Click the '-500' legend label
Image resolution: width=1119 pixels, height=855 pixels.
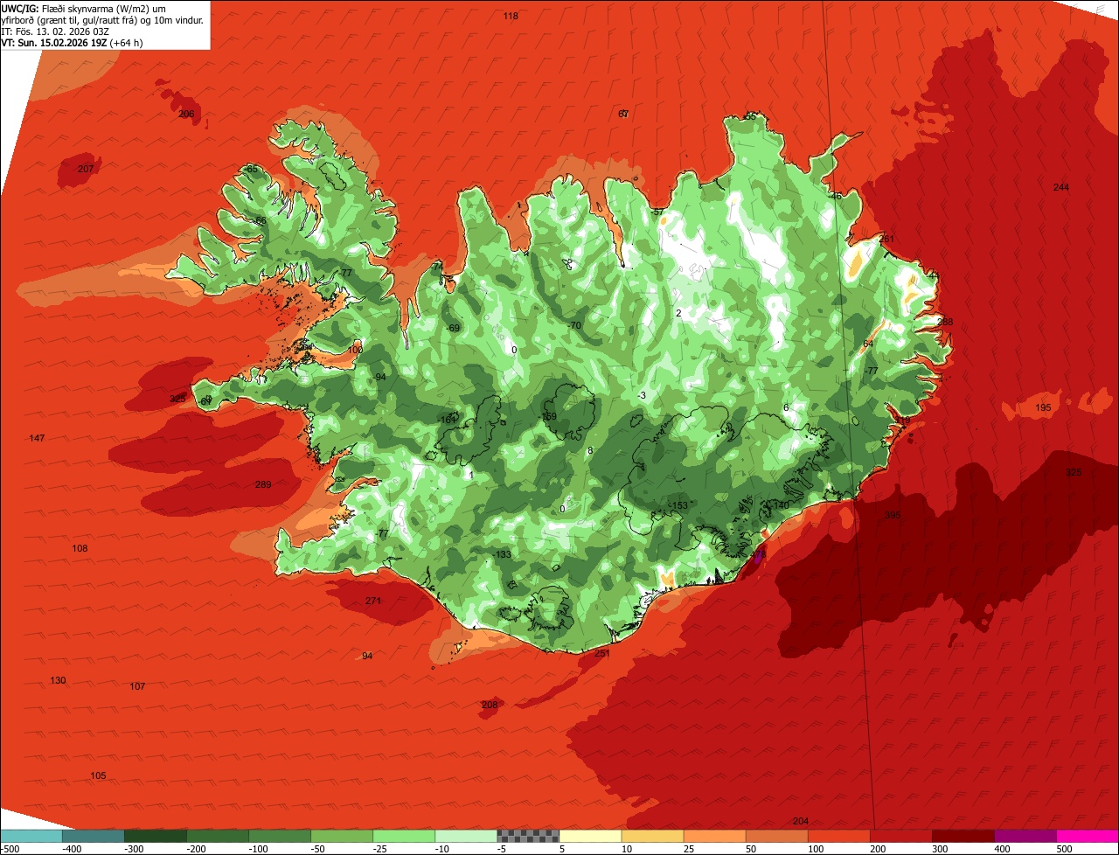click(10, 848)
